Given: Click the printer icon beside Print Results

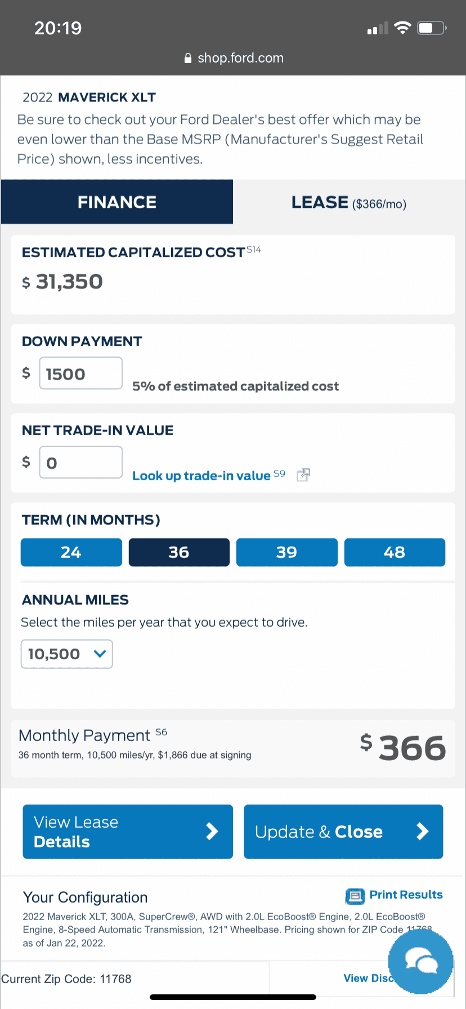Looking at the screenshot, I should point(355,895).
